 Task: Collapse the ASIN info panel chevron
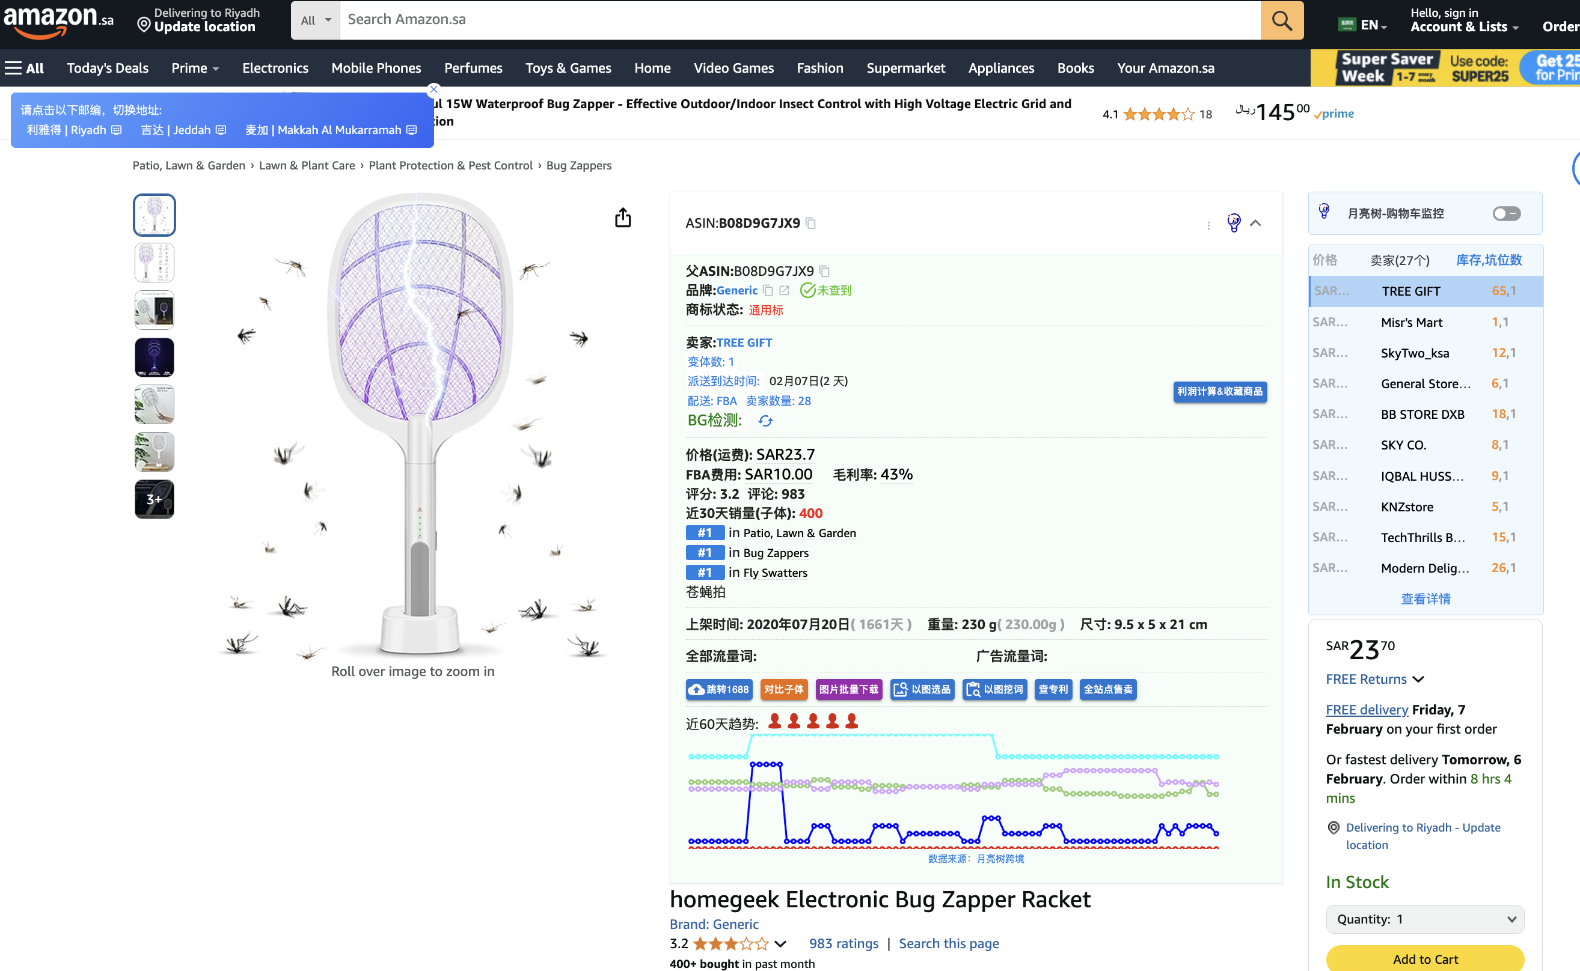[1255, 224]
